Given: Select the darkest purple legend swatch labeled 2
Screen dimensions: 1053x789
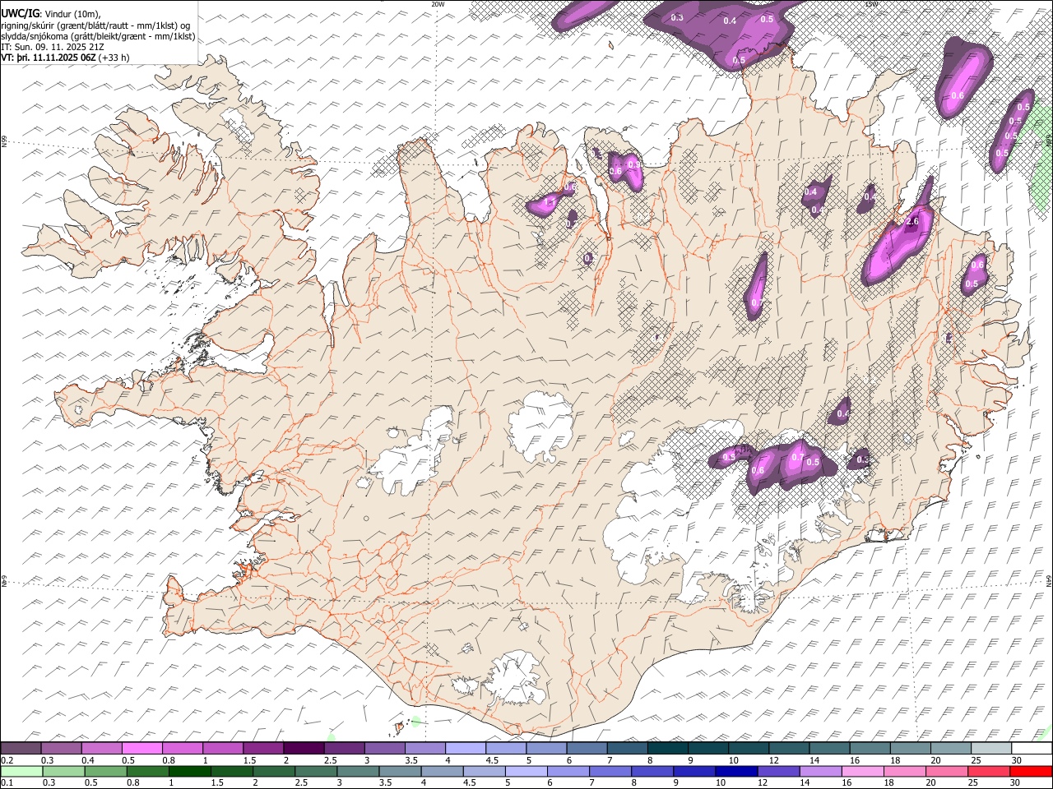Looking at the screenshot, I should point(304,749).
